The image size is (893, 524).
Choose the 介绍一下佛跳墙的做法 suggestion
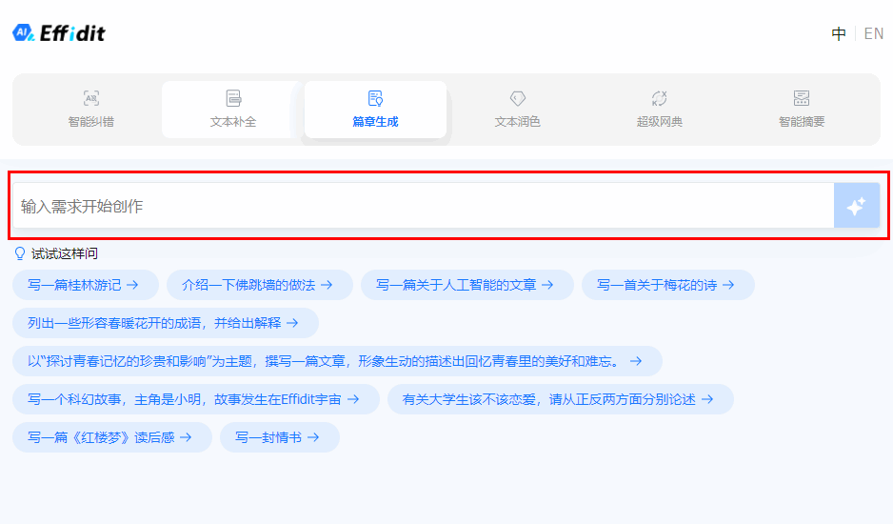pyautogui.click(x=259, y=285)
